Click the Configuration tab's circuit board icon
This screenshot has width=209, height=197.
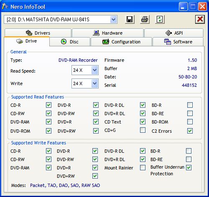click(x=106, y=42)
